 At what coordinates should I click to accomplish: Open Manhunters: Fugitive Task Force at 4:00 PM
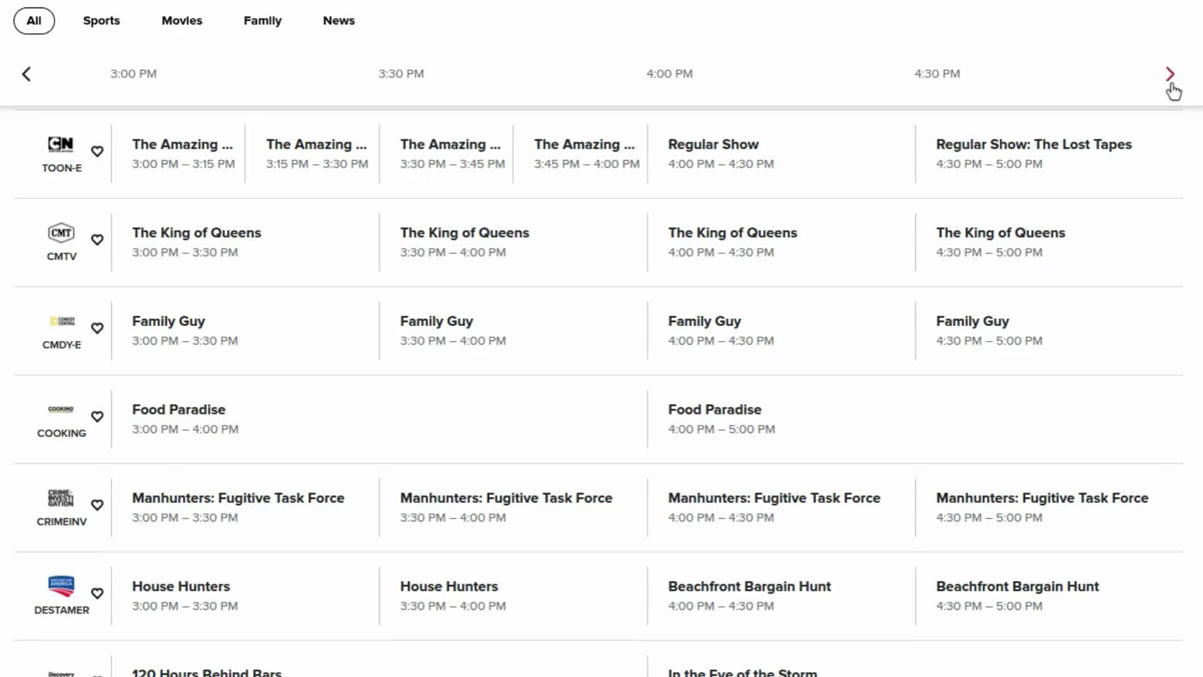(x=781, y=507)
